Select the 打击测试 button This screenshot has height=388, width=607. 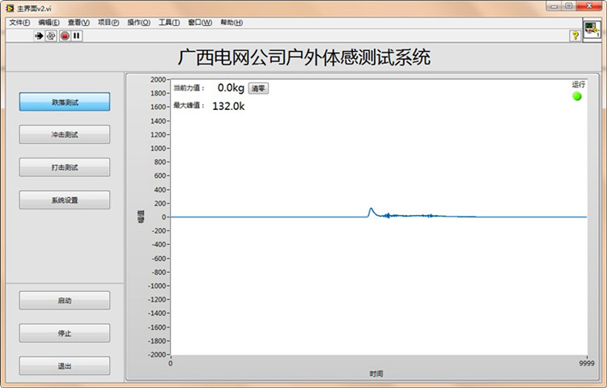tap(65, 167)
